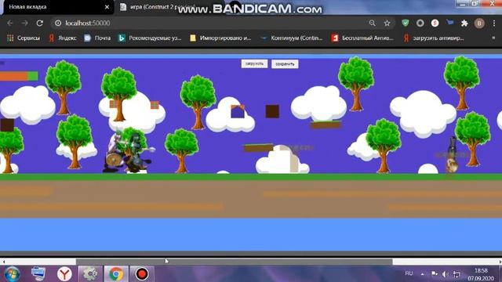
Task: Click the RU language indicator
Action: (x=409, y=273)
